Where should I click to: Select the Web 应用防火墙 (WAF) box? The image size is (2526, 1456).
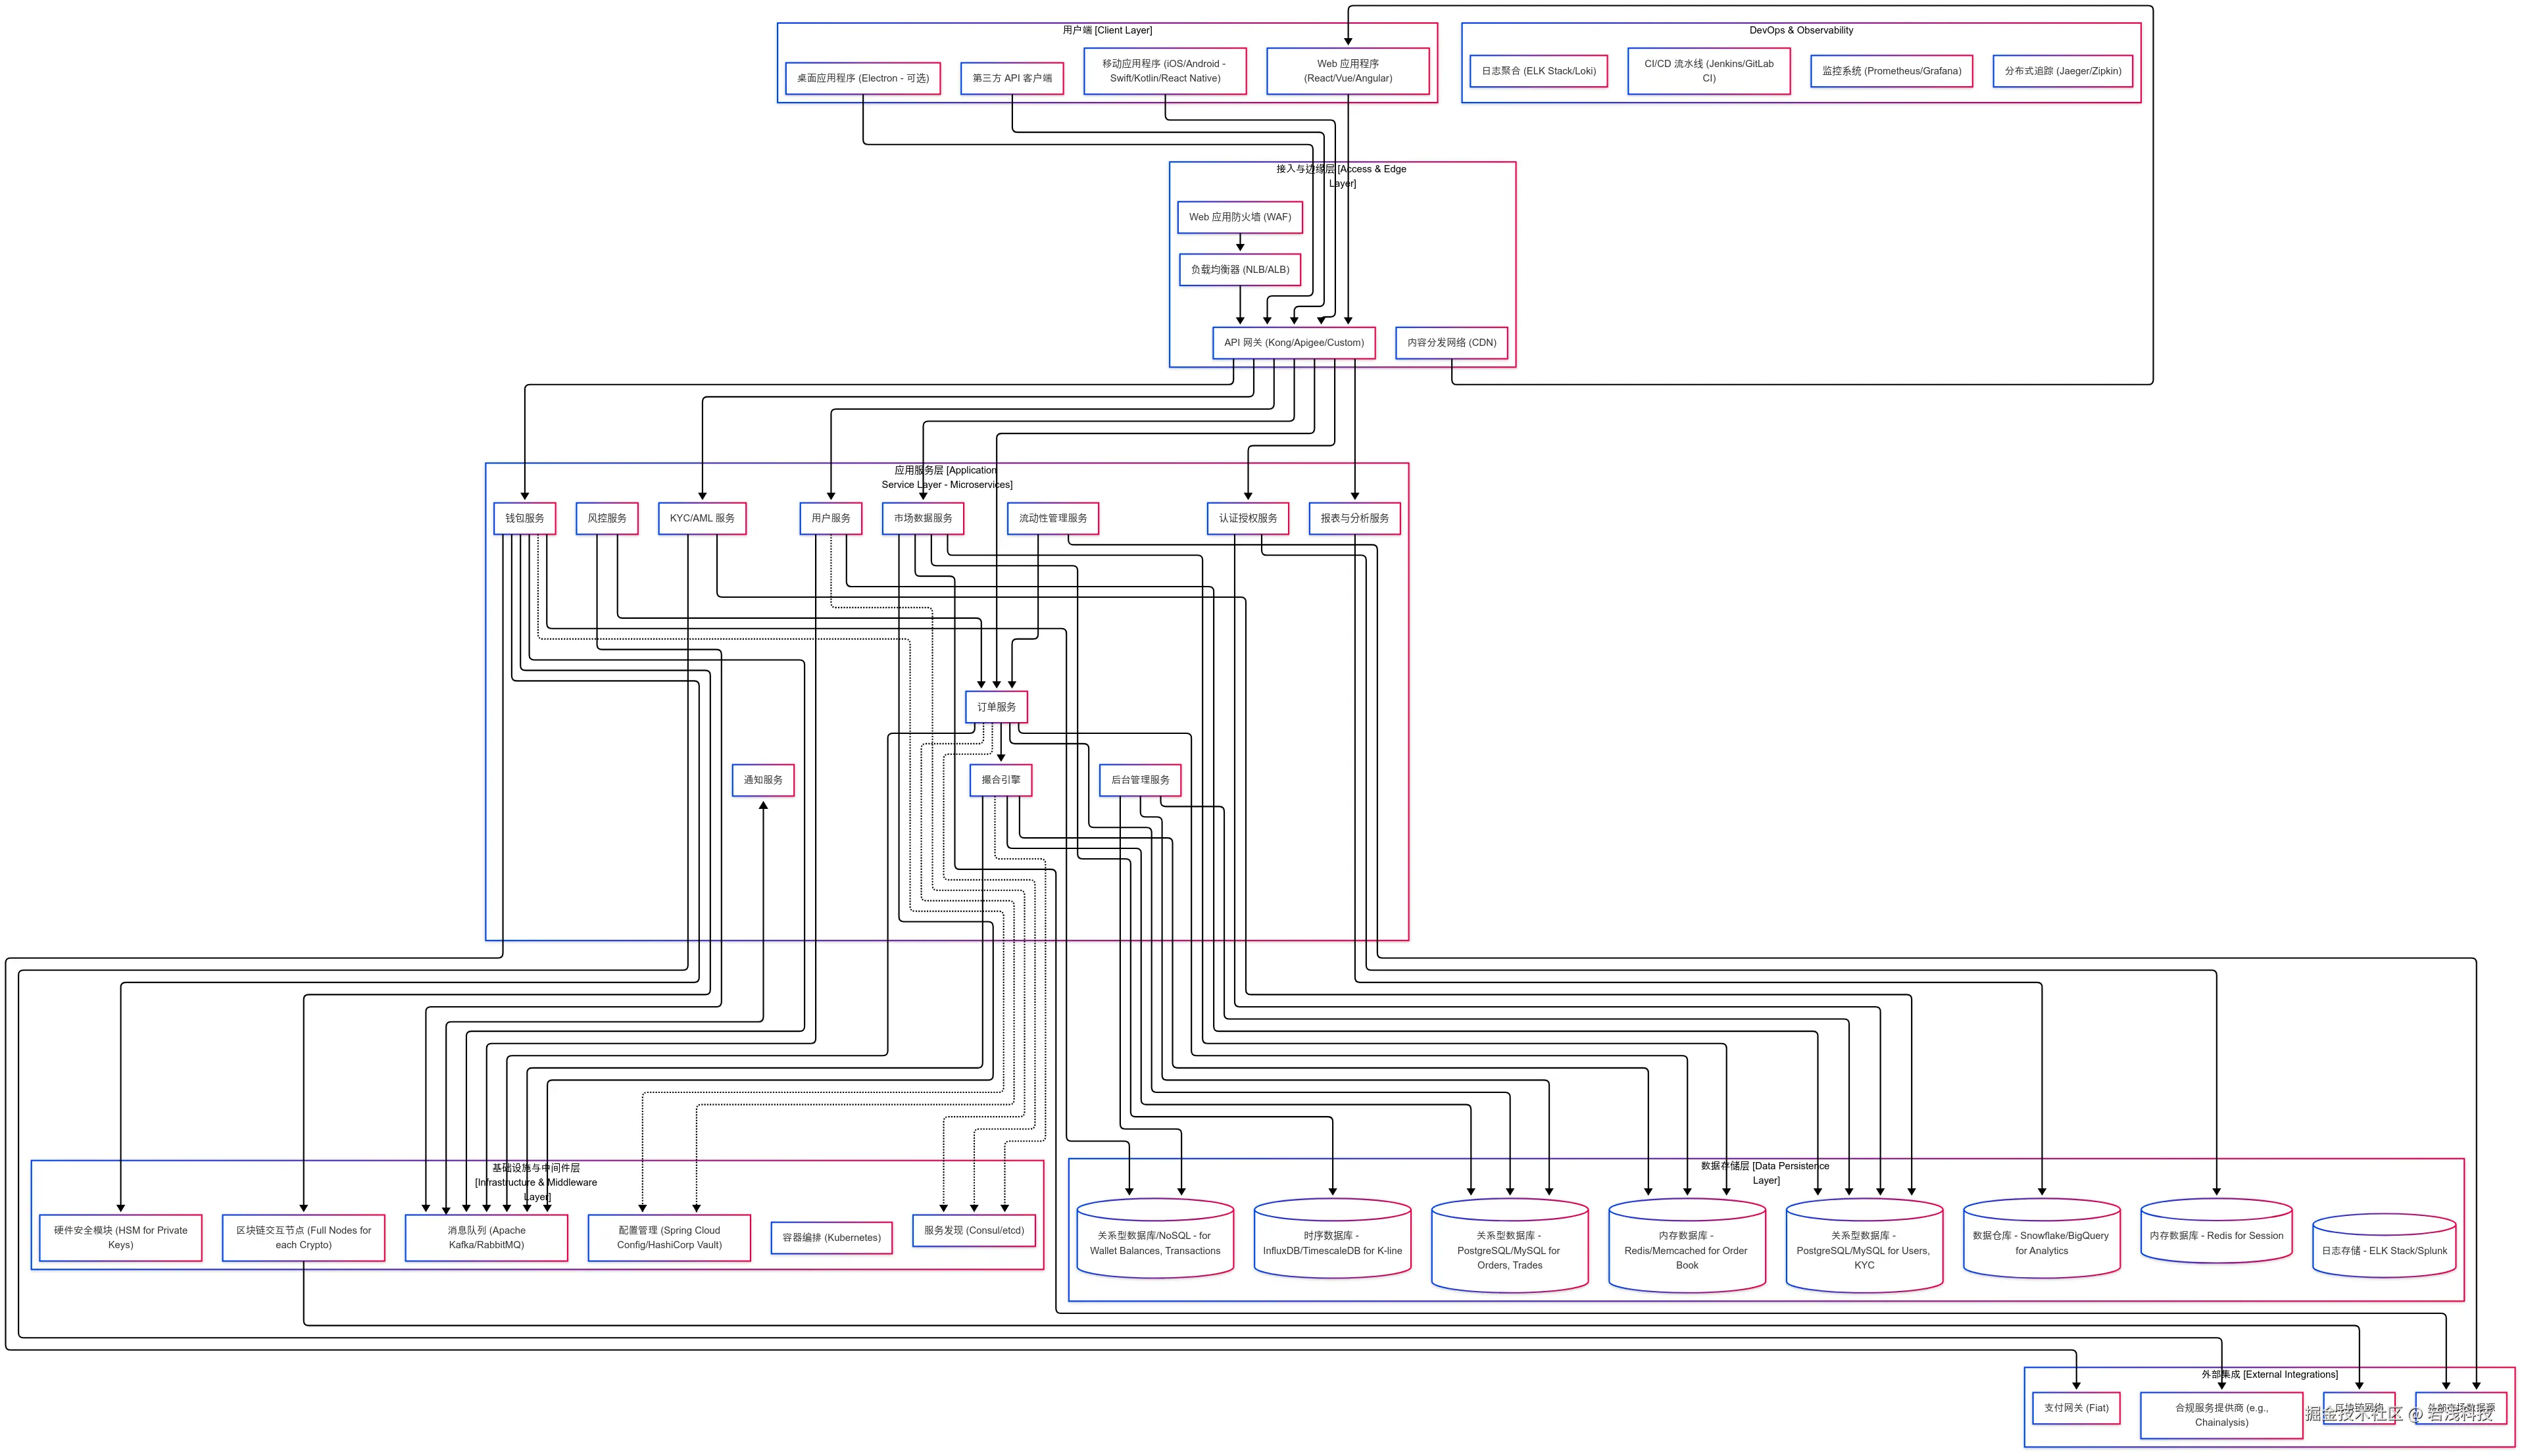(x=1239, y=217)
